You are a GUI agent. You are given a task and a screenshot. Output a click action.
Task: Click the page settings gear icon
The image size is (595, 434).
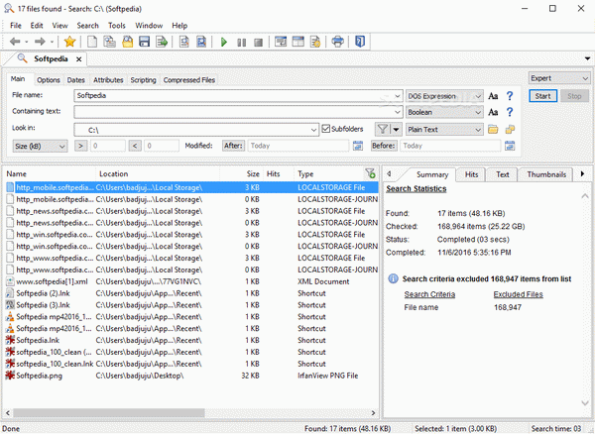tap(315, 42)
